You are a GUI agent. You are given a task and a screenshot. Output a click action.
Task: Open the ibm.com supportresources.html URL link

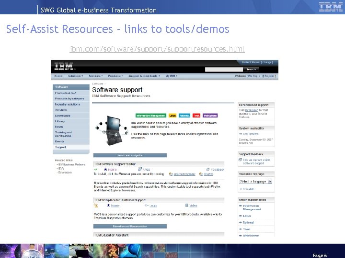pyautogui.click(x=157, y=49)
